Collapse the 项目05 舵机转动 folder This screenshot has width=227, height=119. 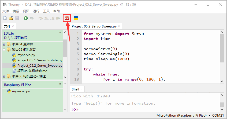4,50
